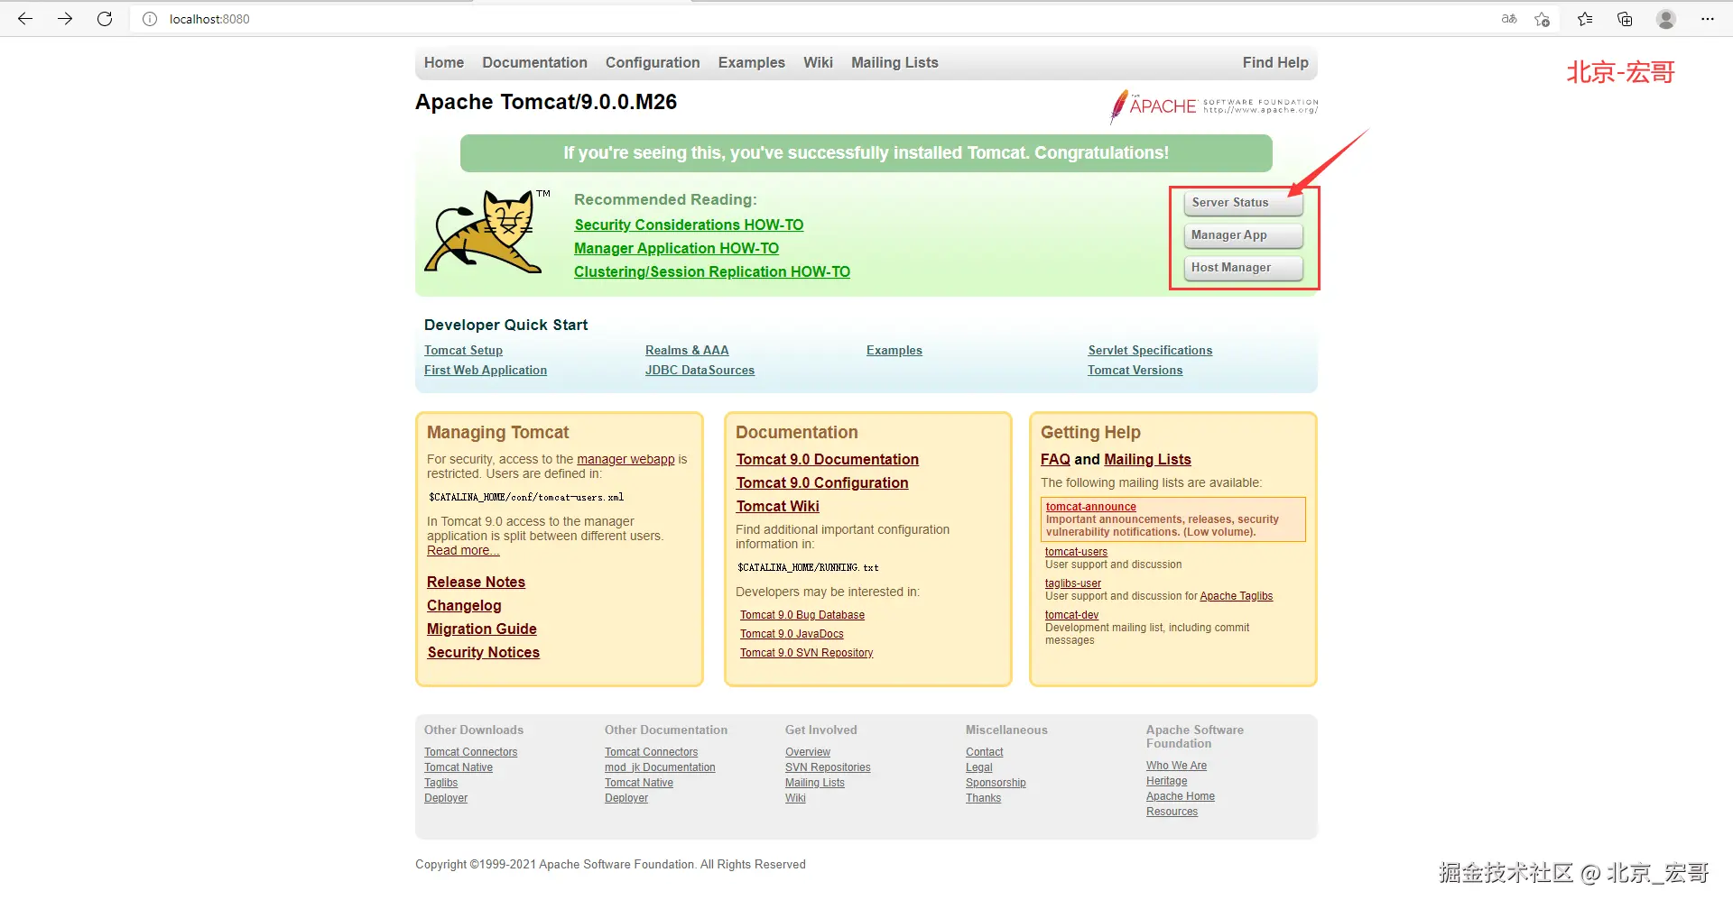Image resolution: width=1733 pixels, height=909 pixels.
Task: Open the Taglibs download link
Action: click(x=440, y=783)
